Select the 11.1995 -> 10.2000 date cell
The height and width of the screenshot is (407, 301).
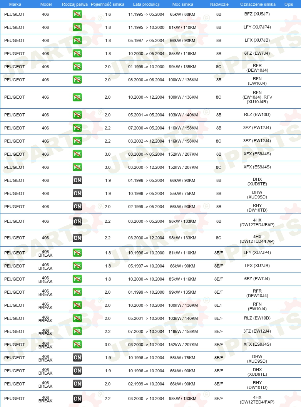(146, 27)
